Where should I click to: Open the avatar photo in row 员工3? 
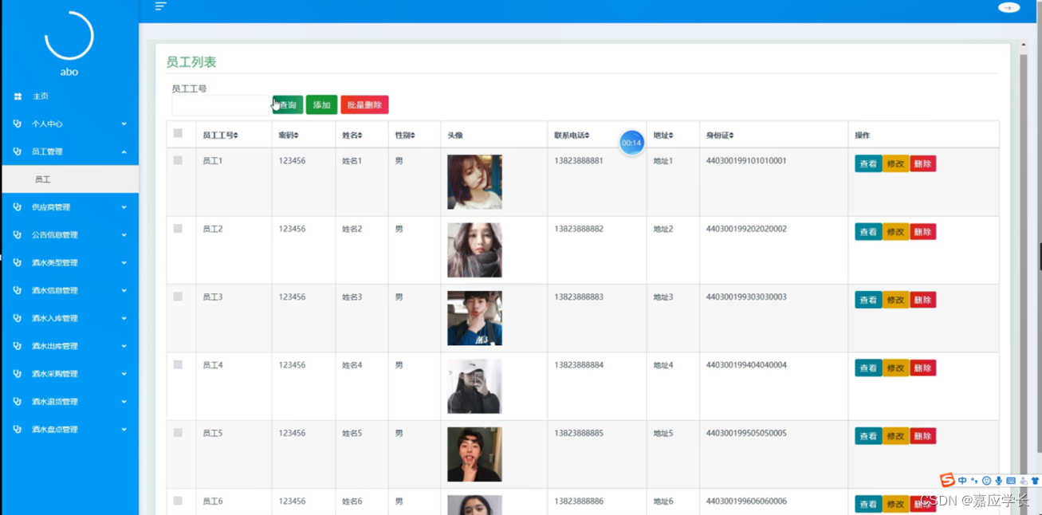pyautogui.click(x=474, y=318)
